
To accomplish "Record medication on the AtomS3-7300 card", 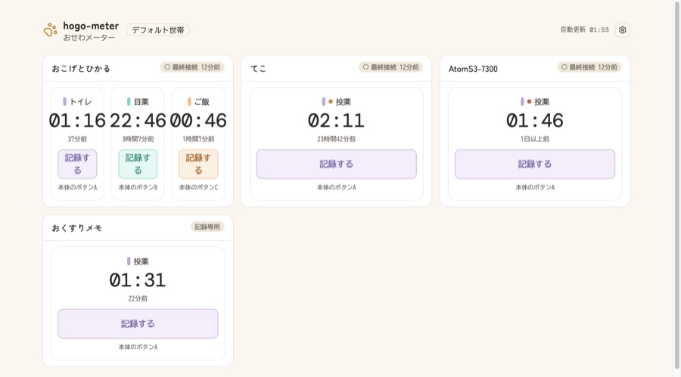I will (535, 164).
